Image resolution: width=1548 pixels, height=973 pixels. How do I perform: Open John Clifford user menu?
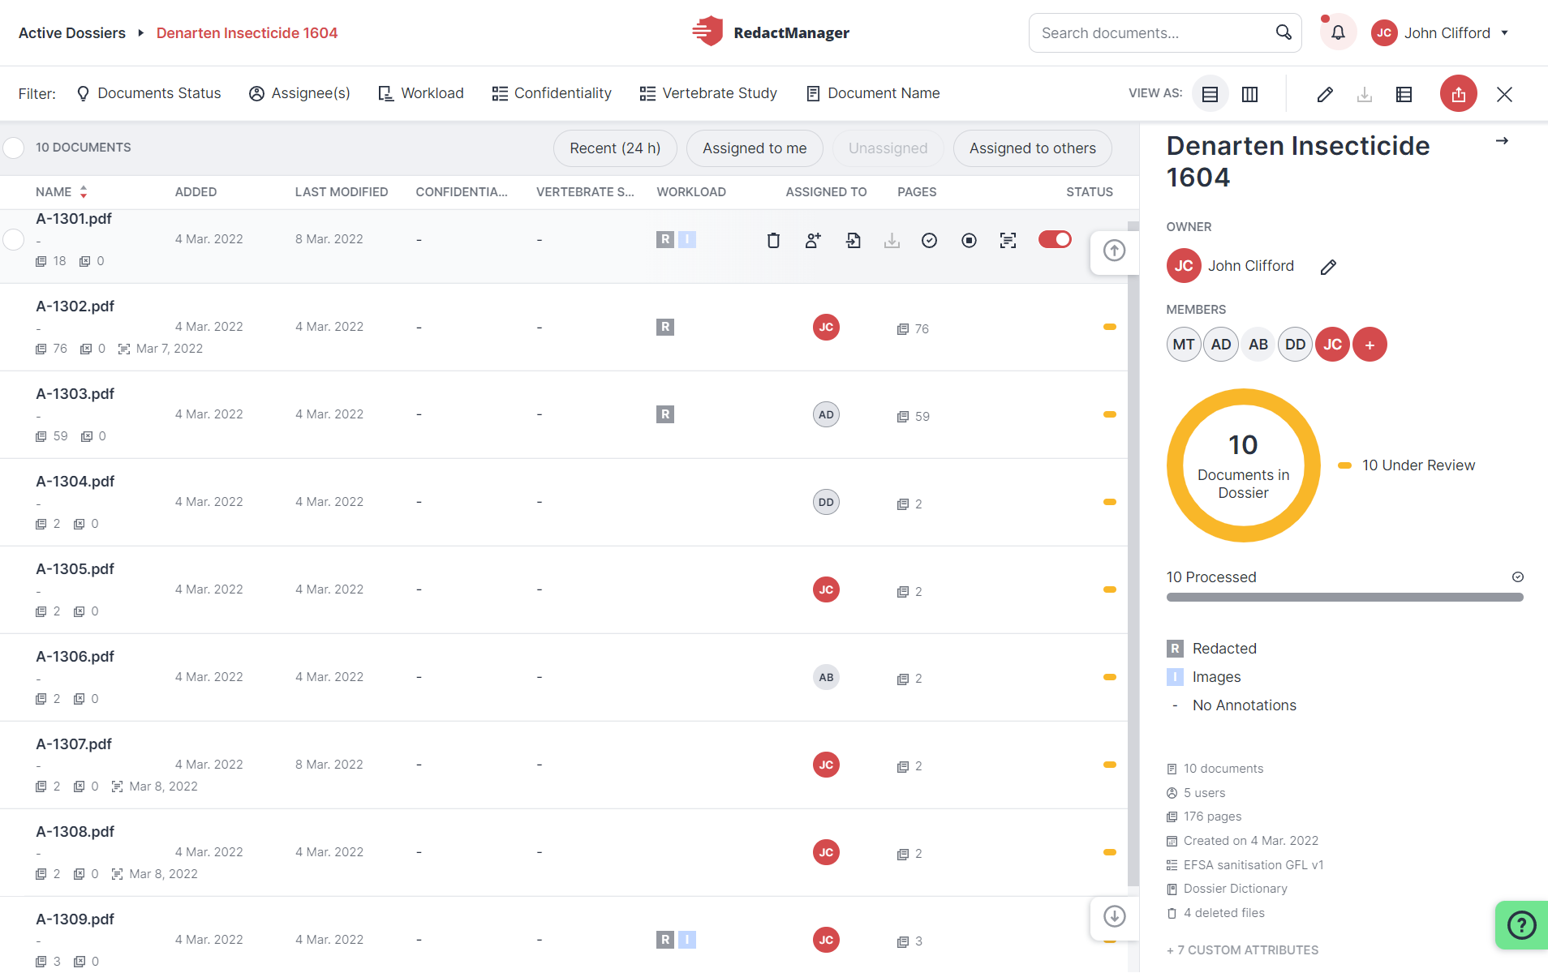(x=1440, y=32)
